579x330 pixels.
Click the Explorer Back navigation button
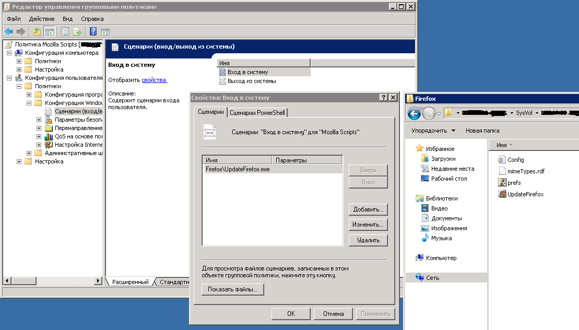click(x=415, y=114)
